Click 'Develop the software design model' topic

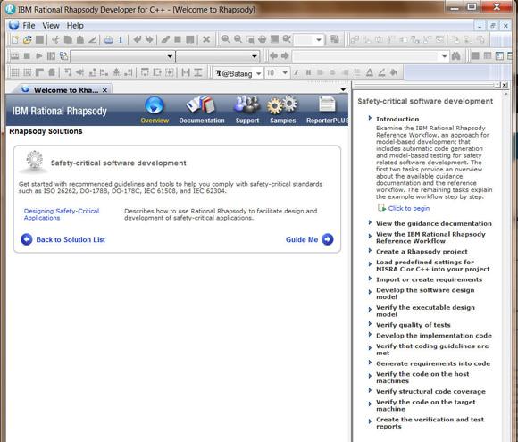click(425, 294)
